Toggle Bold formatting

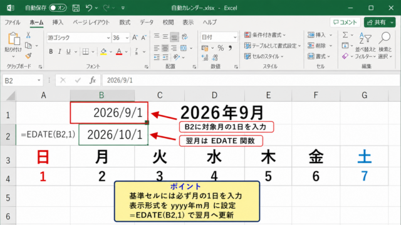51,52
